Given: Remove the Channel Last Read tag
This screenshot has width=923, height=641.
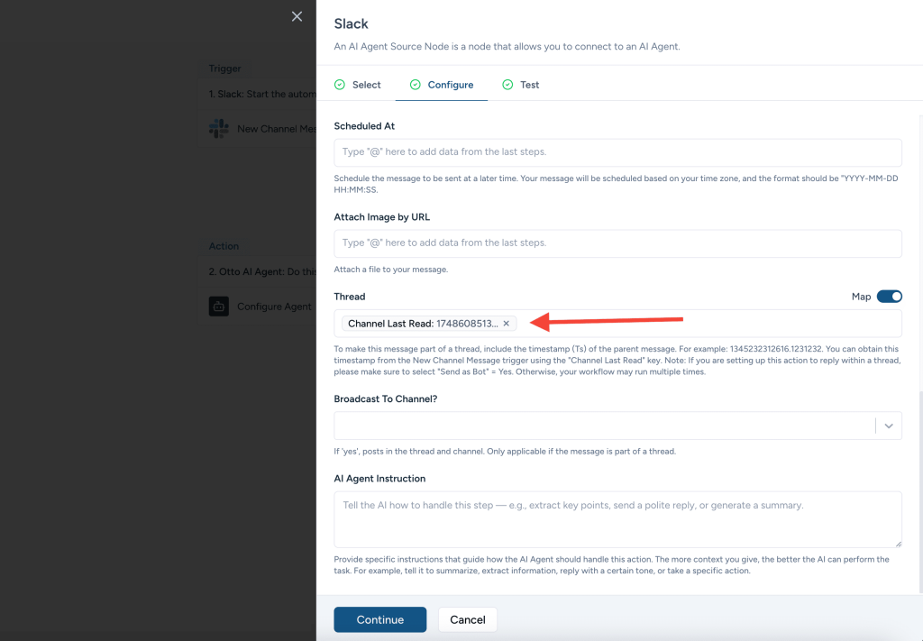Looking at the screenshot, I should 507,324.
